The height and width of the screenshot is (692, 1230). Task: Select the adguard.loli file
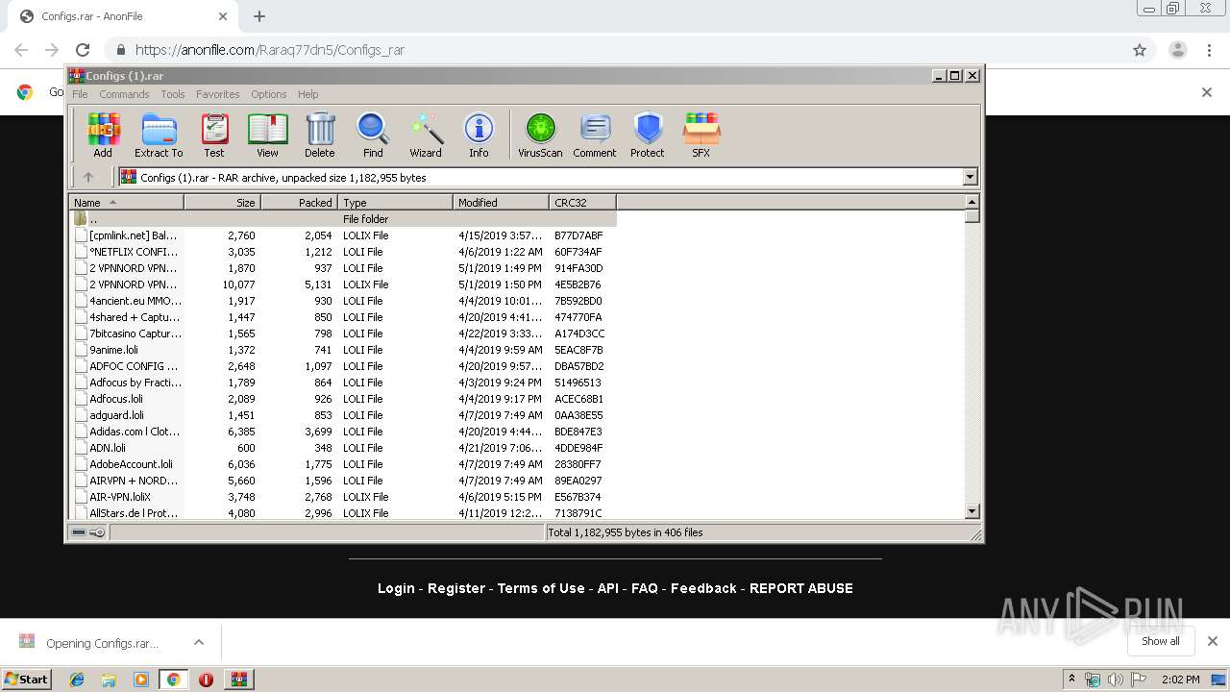[116, 415]
